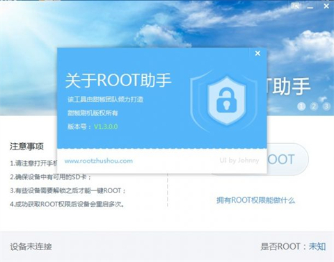Image resolution: width=334 pixels, height=262 pixels.
Task: Click note 2 about an available SD card
Action: [51, 177]
